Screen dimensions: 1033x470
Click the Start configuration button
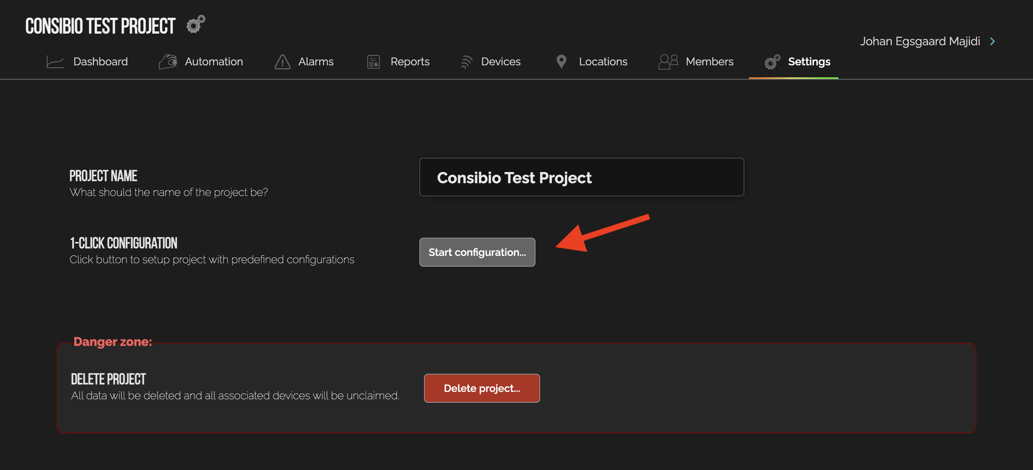[x=477, y=252]
